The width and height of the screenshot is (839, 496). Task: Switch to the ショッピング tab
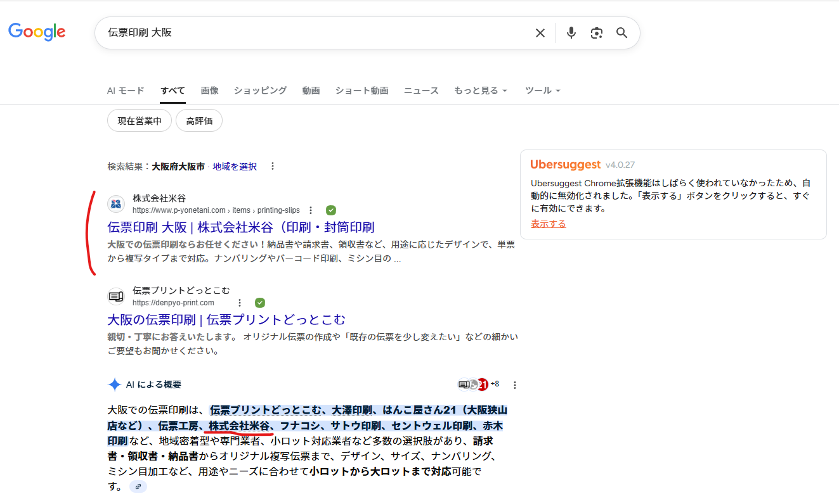[260, 91]
